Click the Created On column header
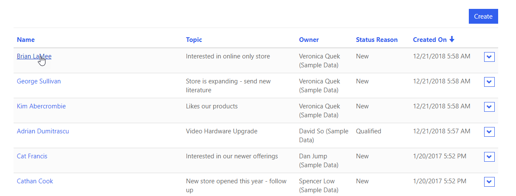This screenshot has width=516, height=196. tap(430, 40)
